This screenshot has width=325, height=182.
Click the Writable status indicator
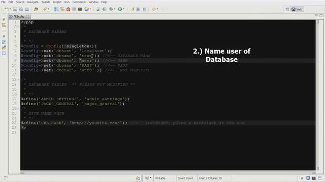pyautogui.click(x=160, y=178)
